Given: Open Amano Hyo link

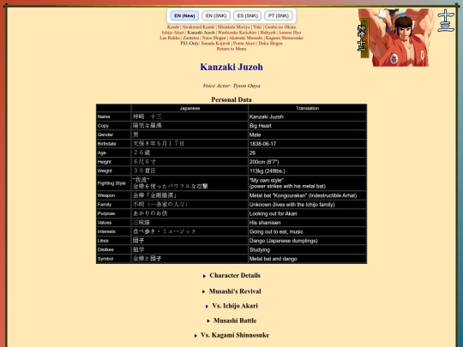Looking at the screenshot, I should 290,33.
